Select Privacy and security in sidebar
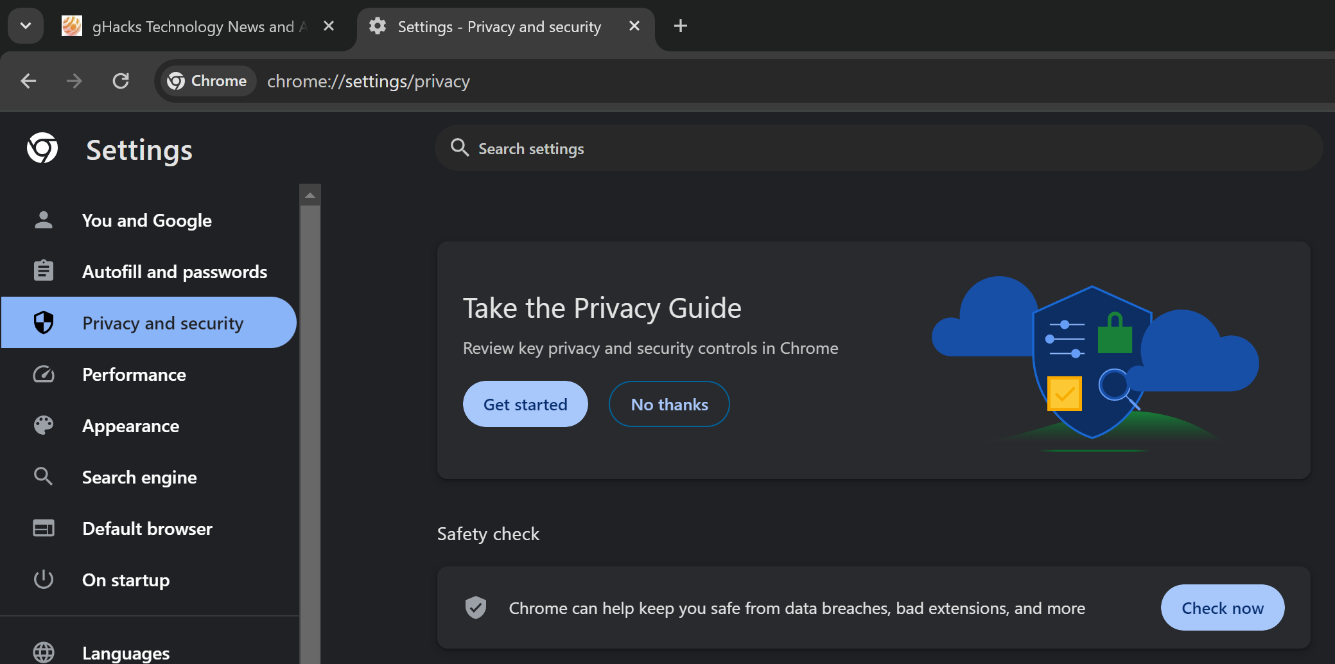 coord(149,323)
